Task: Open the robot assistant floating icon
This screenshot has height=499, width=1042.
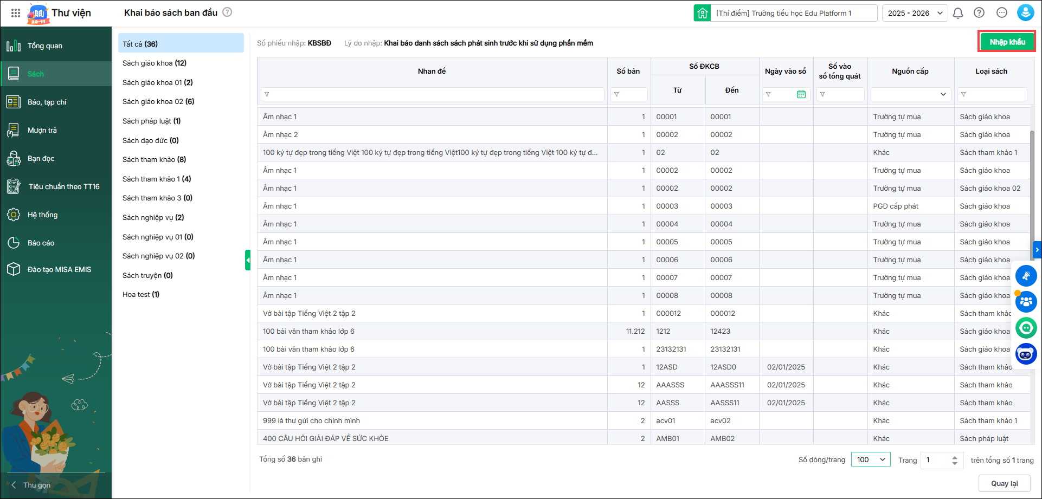Action: (1026, 354)
